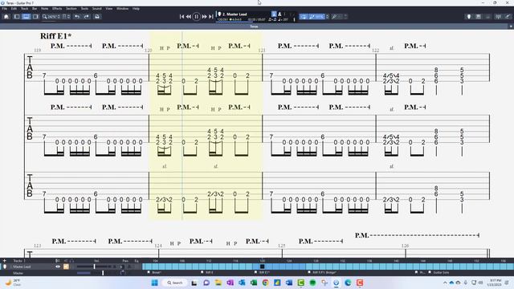
Task: Show hidden system tray icons chevron
Action: pyautogui.click(x=445, y=283)
